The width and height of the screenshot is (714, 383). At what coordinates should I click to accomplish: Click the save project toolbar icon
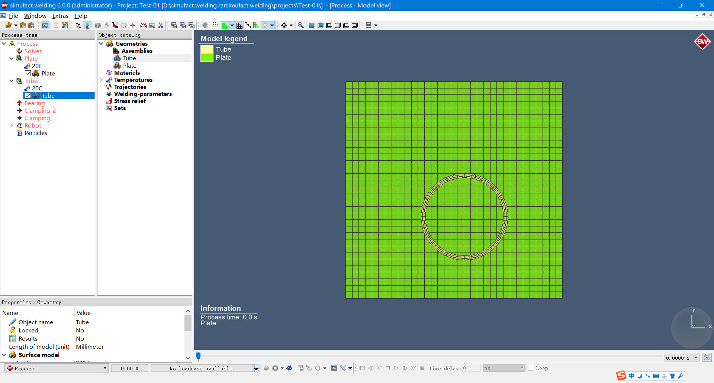coord(32,25)
